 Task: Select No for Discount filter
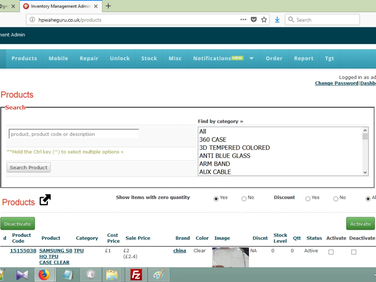coord(336,199)
